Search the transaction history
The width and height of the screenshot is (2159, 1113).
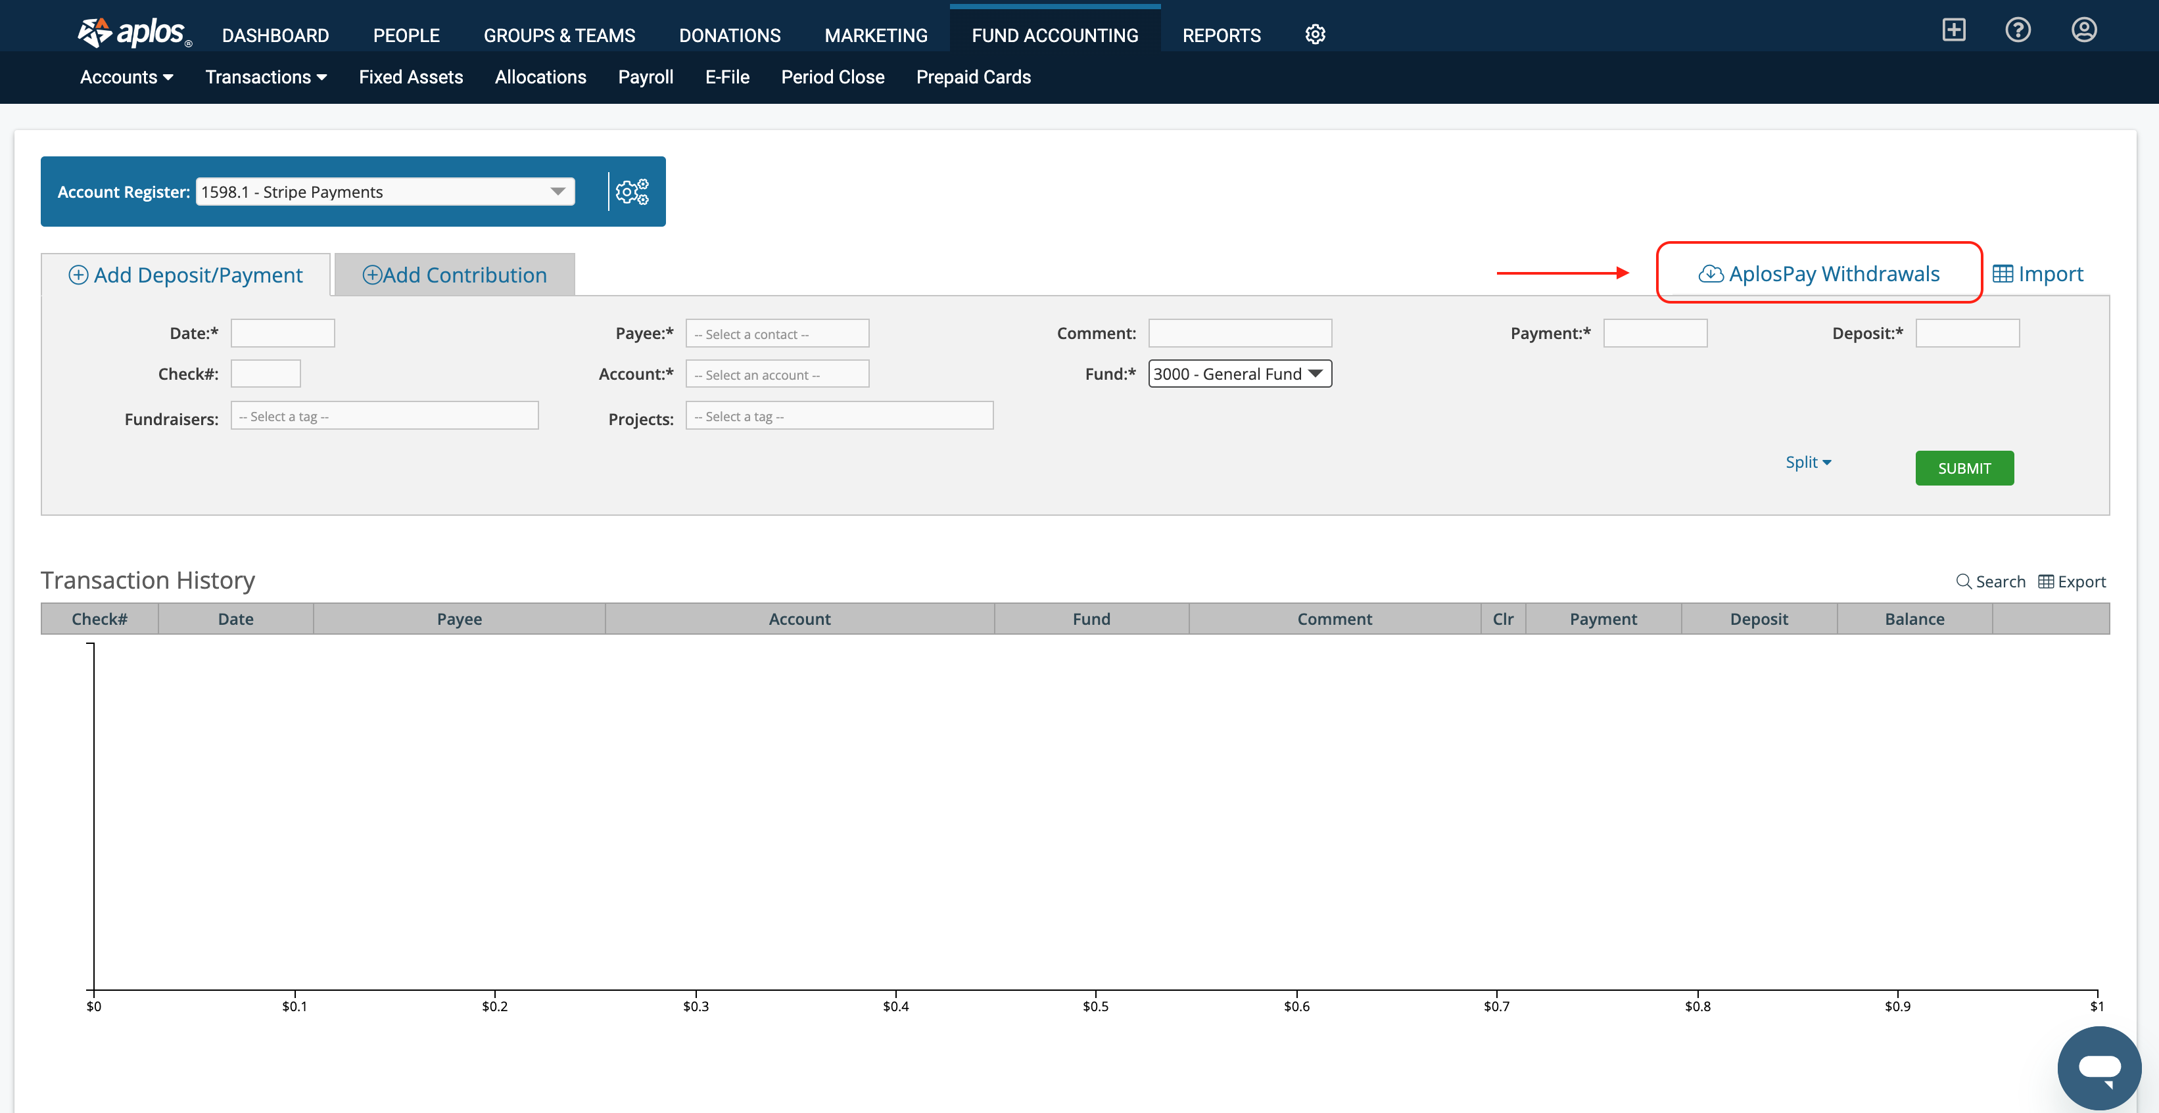[1991, 581]
